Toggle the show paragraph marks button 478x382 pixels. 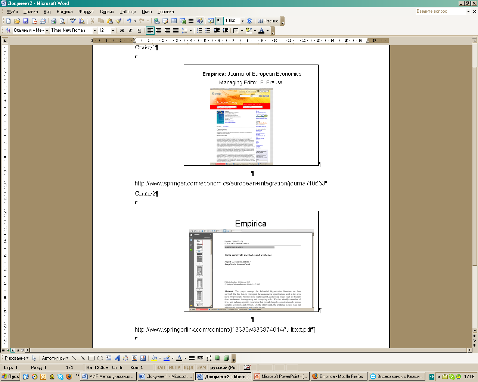[219, 21]
